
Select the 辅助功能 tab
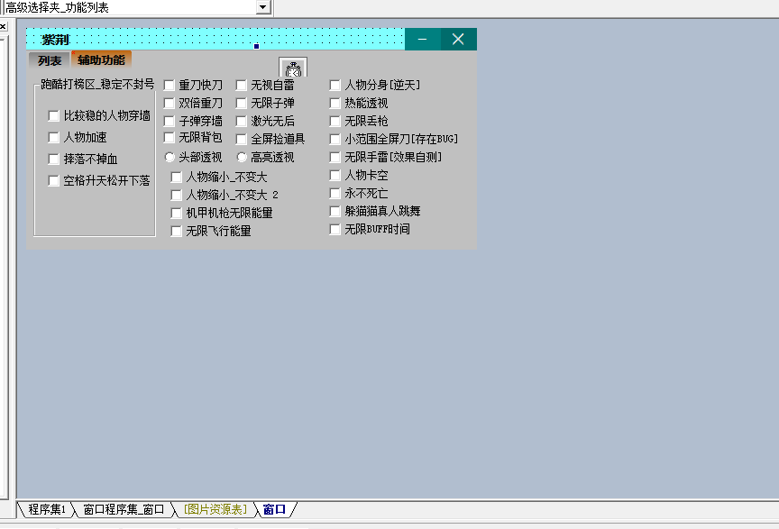[x=101, y=60]
